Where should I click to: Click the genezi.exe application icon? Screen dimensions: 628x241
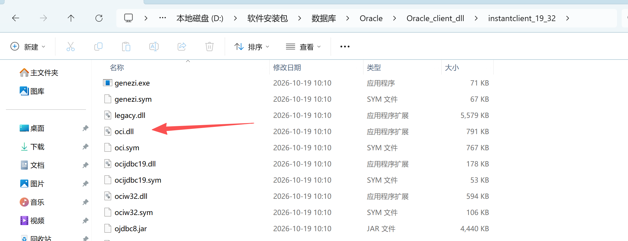108,83
